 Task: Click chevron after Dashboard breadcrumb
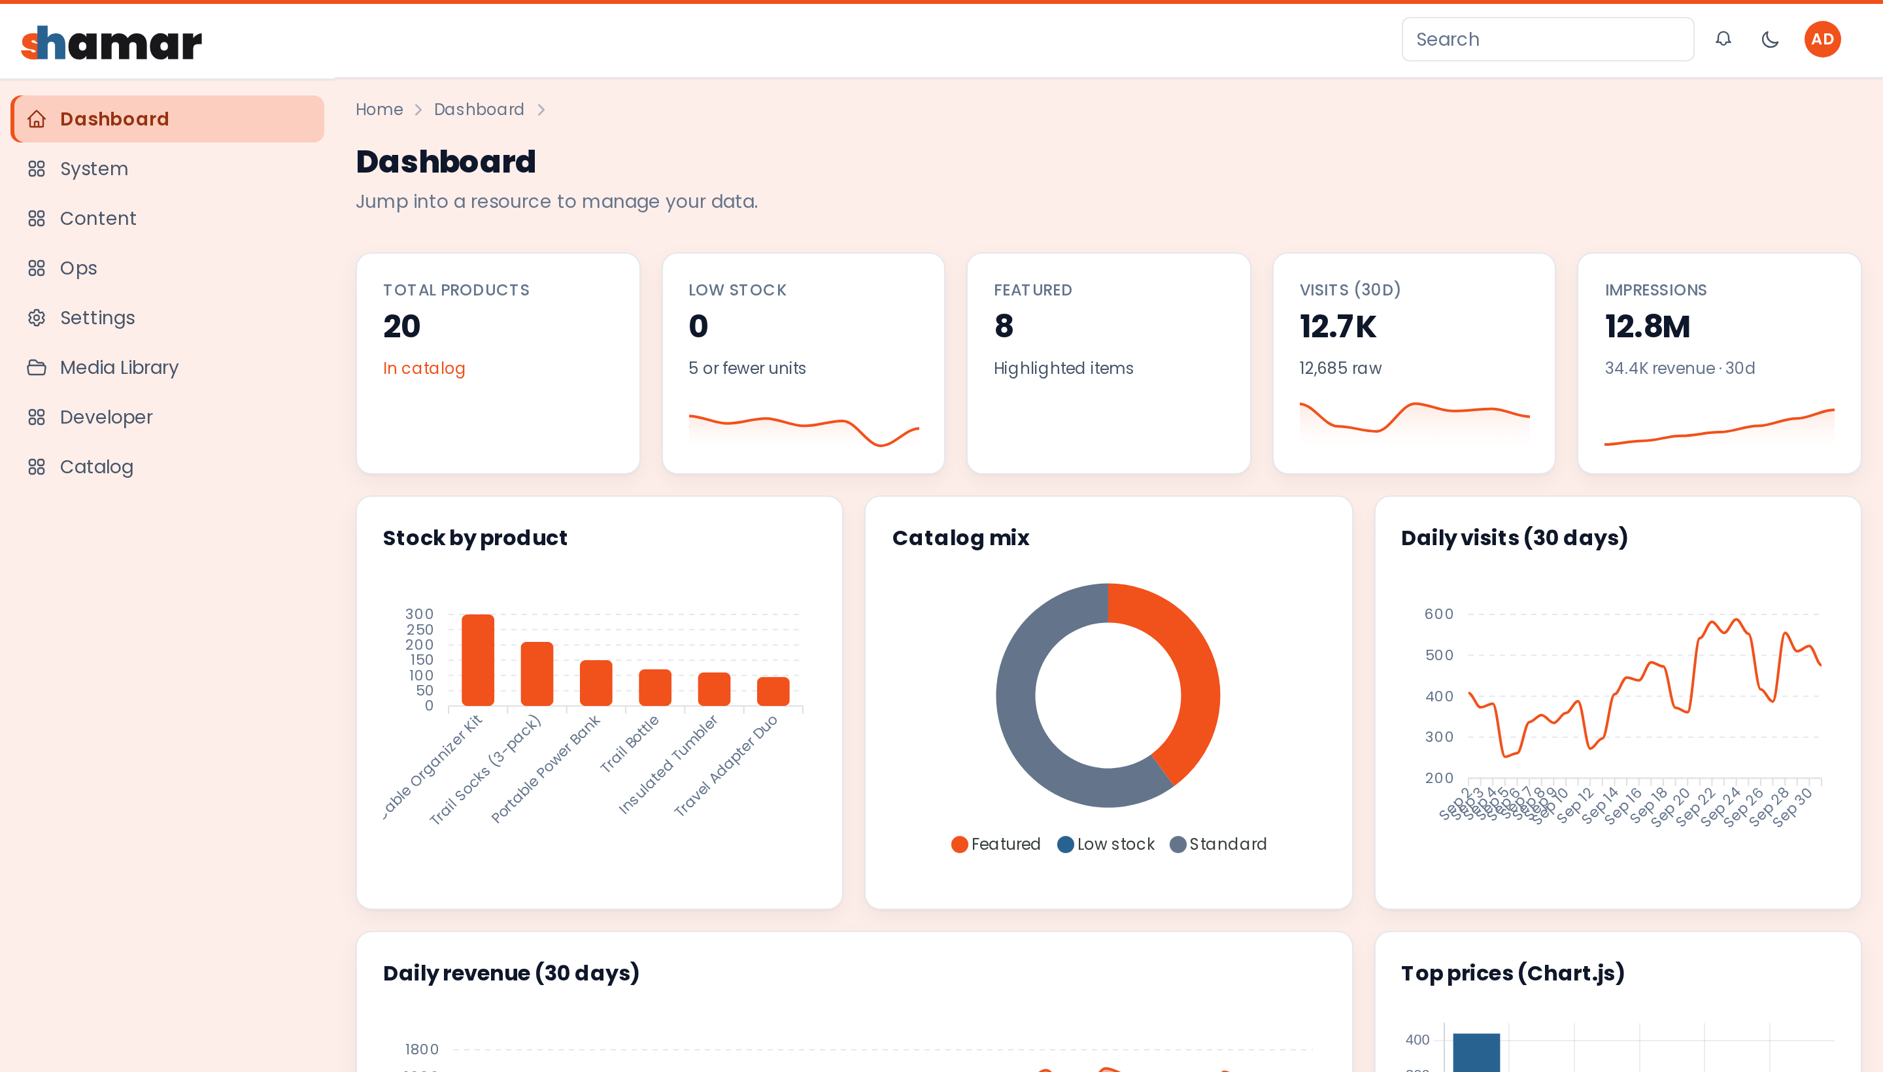click(x=541, y=110)
